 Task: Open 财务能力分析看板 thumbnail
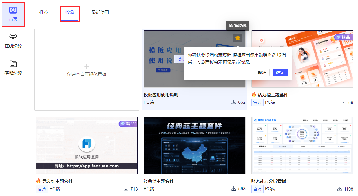[x=302, y=145]
